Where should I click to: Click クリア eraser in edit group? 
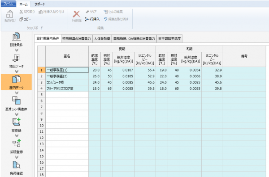tap(91, 12)
